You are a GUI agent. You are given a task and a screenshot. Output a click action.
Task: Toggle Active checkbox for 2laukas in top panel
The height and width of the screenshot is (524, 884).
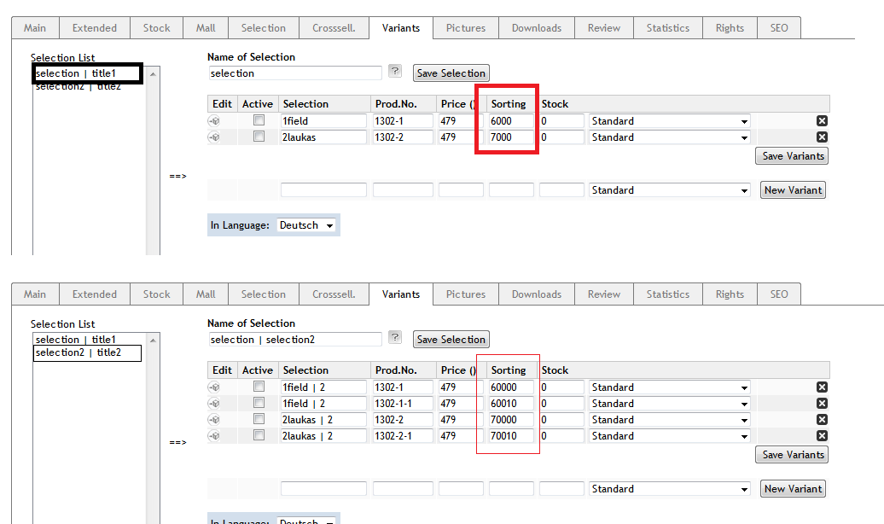coord(259,137)
